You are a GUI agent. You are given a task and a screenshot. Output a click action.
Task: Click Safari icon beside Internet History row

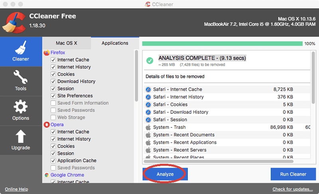pyautogui.click(x=148, y=97)
